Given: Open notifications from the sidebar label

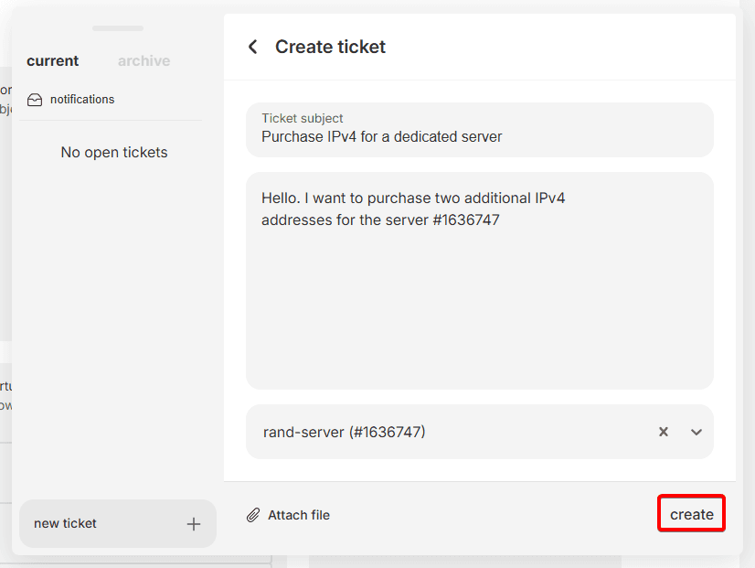Looking at the screenshot, I should click(82, 100).
